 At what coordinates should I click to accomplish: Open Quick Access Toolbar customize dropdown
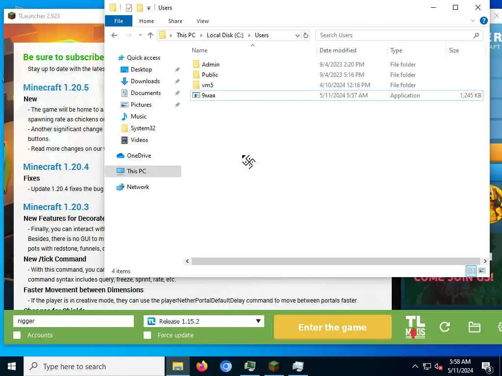coord(149,8)
